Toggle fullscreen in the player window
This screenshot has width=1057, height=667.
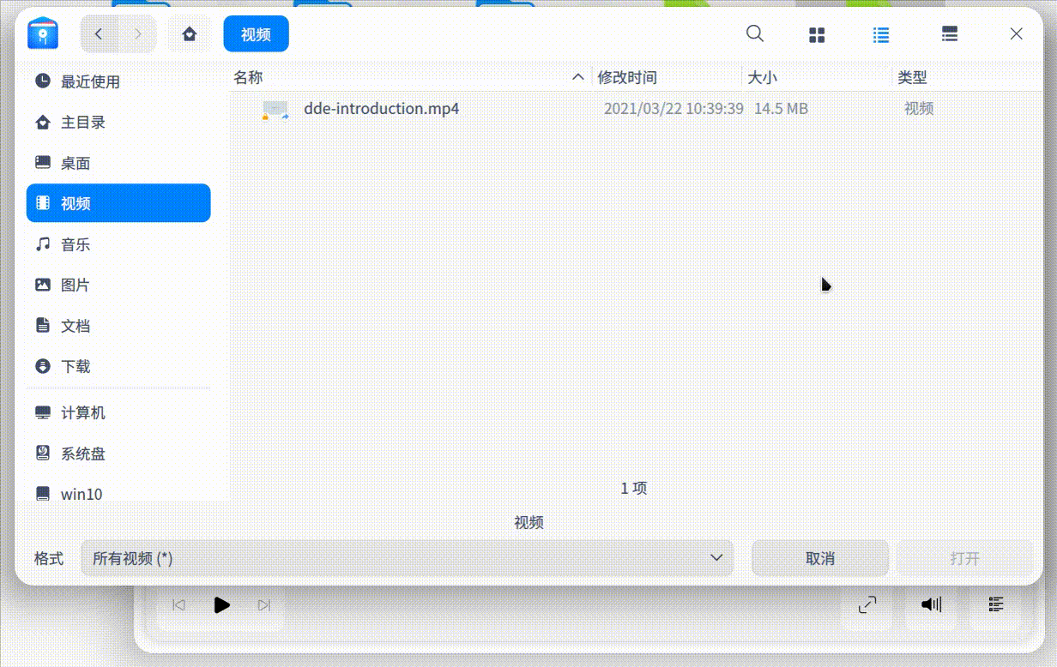click(867, 604)
